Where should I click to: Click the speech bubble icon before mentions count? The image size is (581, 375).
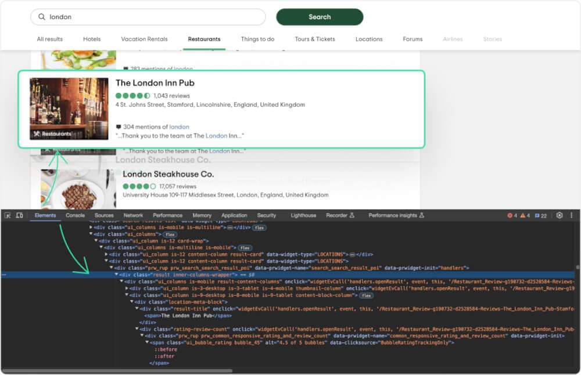(119, 127)
